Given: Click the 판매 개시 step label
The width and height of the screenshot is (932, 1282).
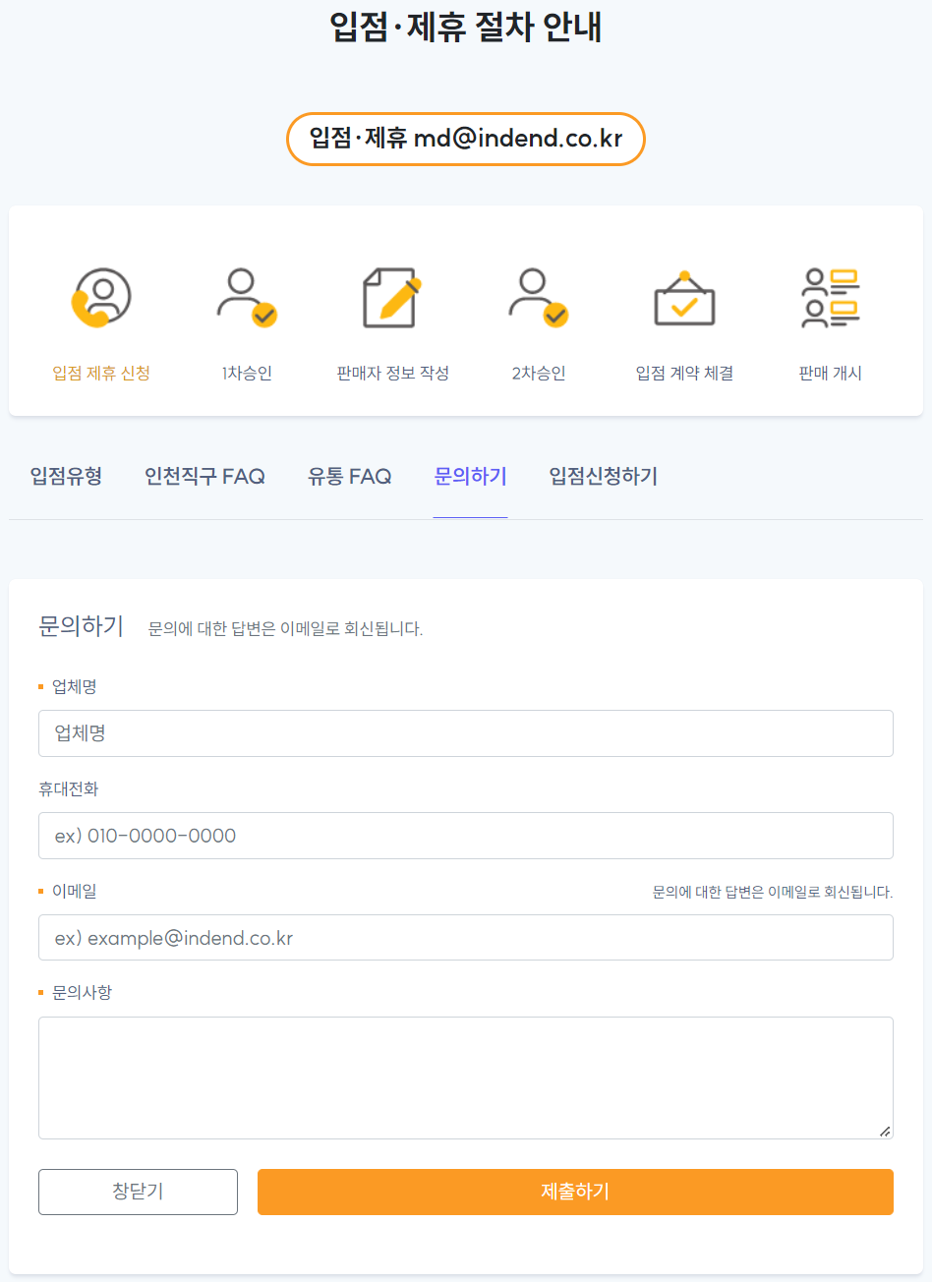Looking at the screenshot, I should click(x=831, y=373).
